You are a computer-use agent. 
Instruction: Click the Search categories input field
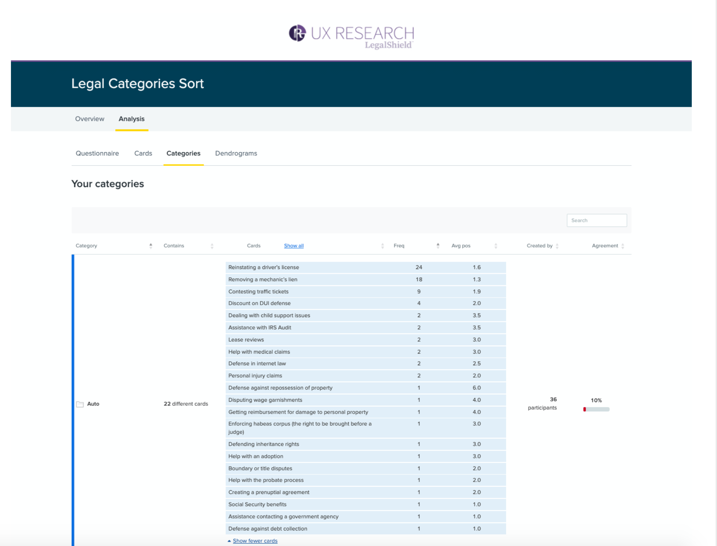597,220
